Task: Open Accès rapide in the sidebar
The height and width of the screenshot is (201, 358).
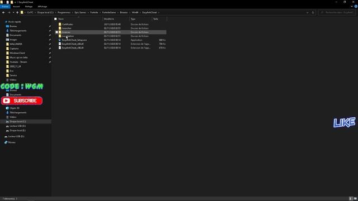Action: tap(15, 22)
